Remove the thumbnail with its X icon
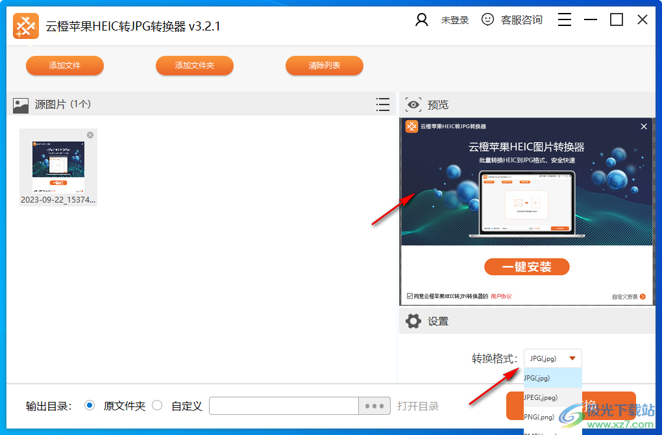This screenshot has width=662, height=435. 90,135
